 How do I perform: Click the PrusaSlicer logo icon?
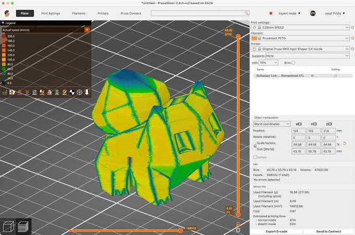[x=7, y=14]
